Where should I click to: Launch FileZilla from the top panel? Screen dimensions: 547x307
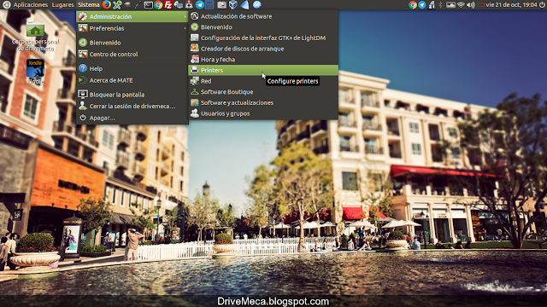[168, 5]
